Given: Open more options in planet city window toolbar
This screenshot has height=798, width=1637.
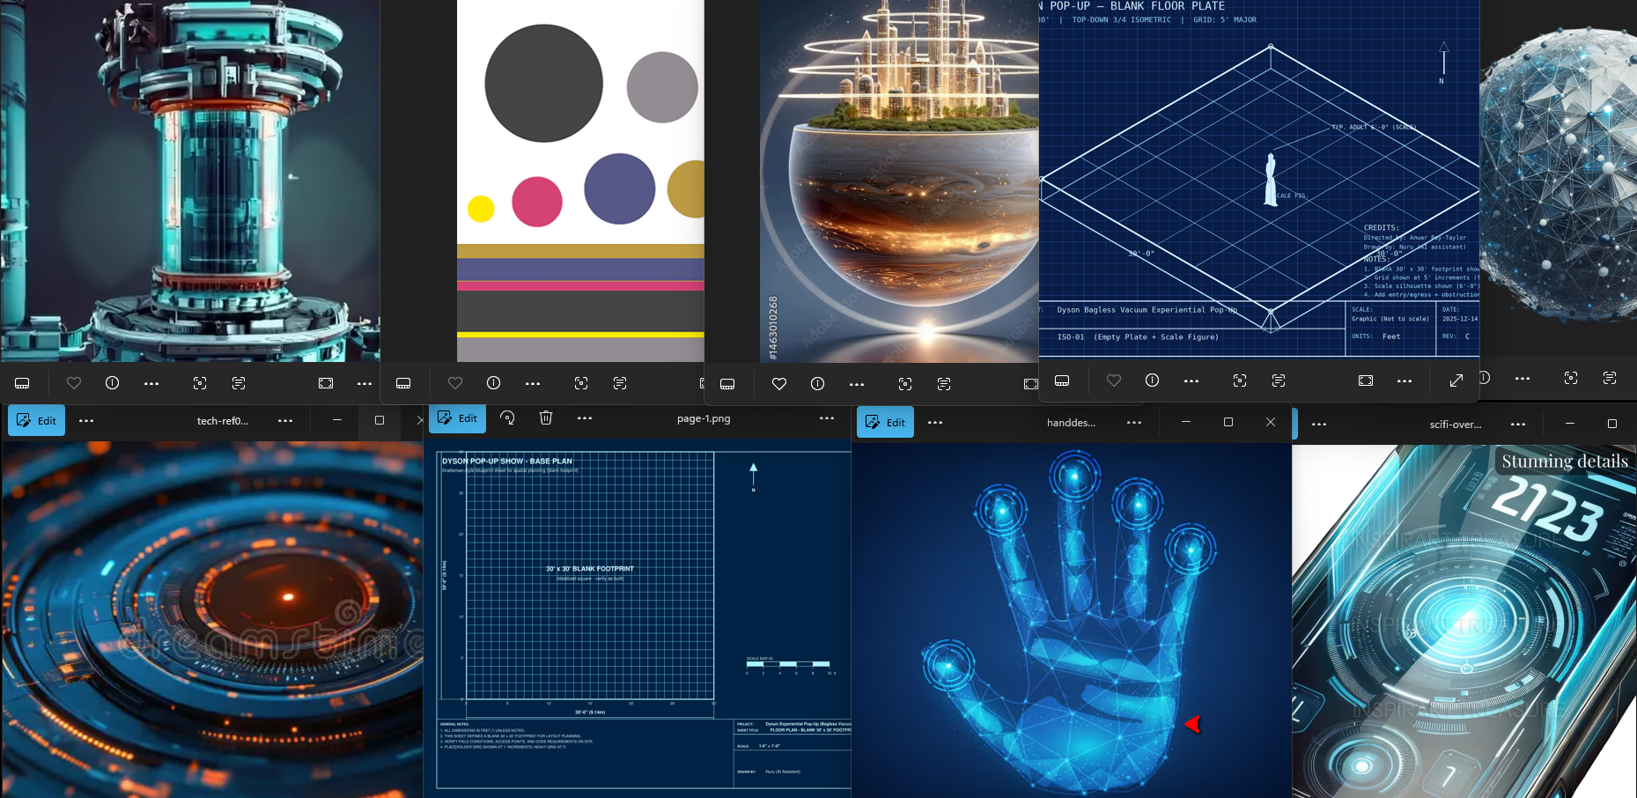Looking at the screenshot, I should [x=857, y=384].
